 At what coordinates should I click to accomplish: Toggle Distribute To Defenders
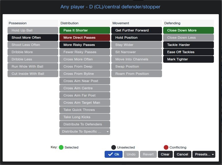coord(85,124)
